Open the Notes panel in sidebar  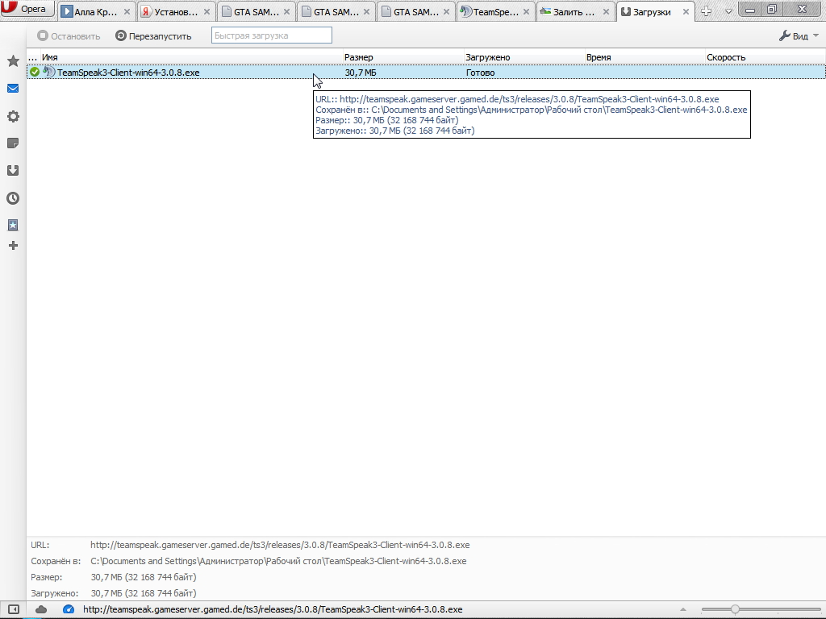[x=13, y=143]
